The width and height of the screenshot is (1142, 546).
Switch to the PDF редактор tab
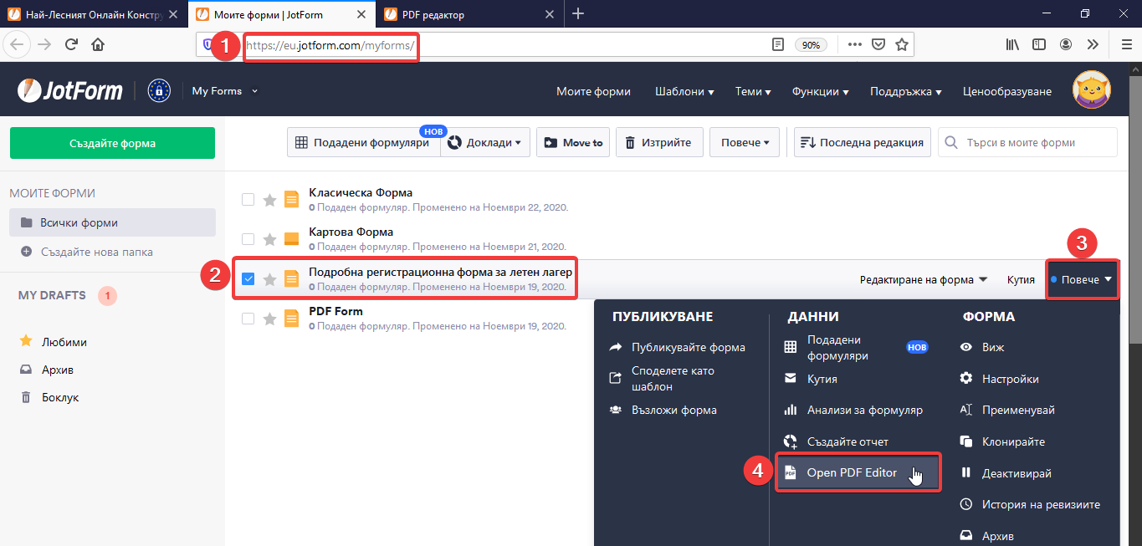[x=469, y=14]
